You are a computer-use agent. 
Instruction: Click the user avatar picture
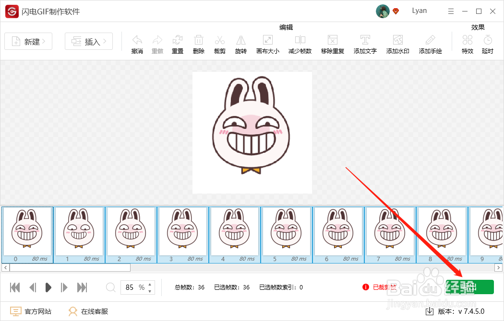click(383, 11)
